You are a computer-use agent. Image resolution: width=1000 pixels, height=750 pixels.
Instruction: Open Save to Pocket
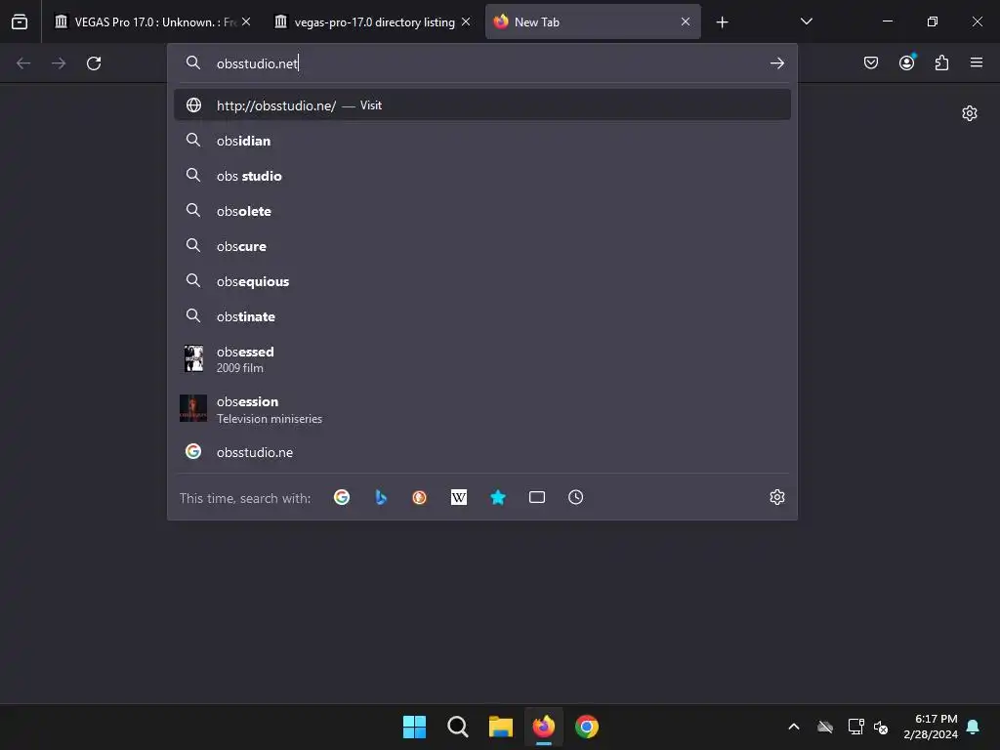tap(871, 62)
